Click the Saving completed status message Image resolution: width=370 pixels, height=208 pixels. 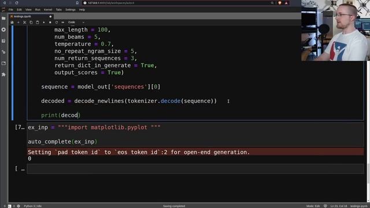174,206
